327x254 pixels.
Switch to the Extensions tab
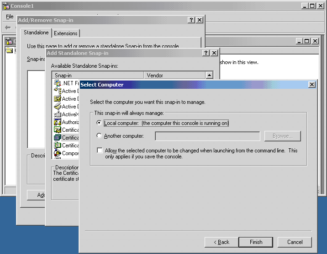(66, 33)
